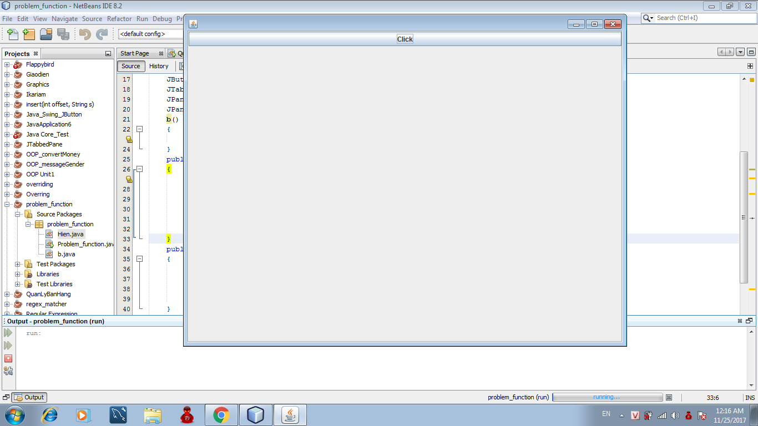Switch to the Start Page tab
The image size is (758, 426).
[x=135, y=53]
